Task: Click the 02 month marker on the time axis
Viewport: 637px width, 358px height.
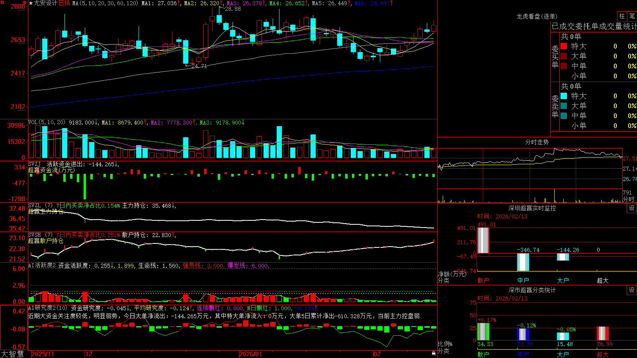Action: pos(377,354)
